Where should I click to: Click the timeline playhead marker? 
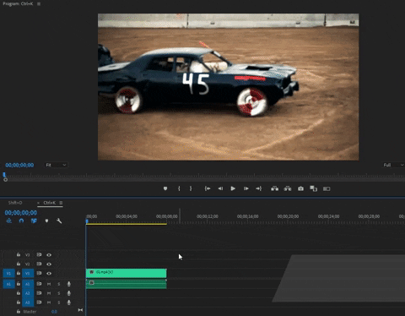pos(87,222)
